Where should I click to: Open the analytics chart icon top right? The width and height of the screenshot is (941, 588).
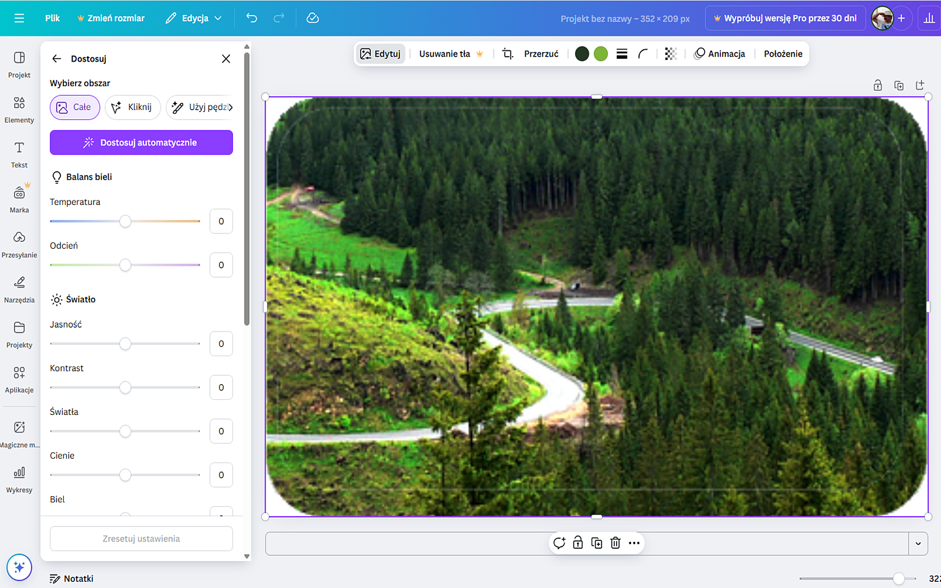click(x=929, y=18)
